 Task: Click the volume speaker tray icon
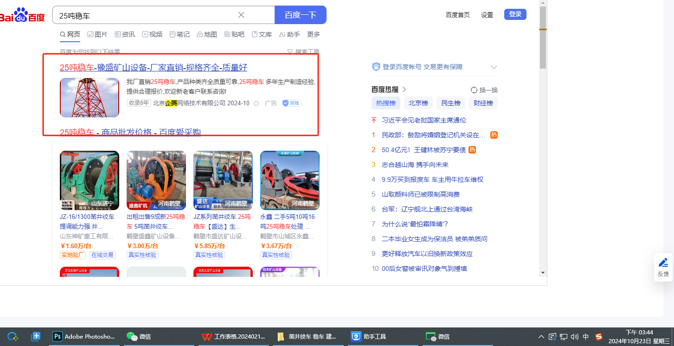(575, 337)
